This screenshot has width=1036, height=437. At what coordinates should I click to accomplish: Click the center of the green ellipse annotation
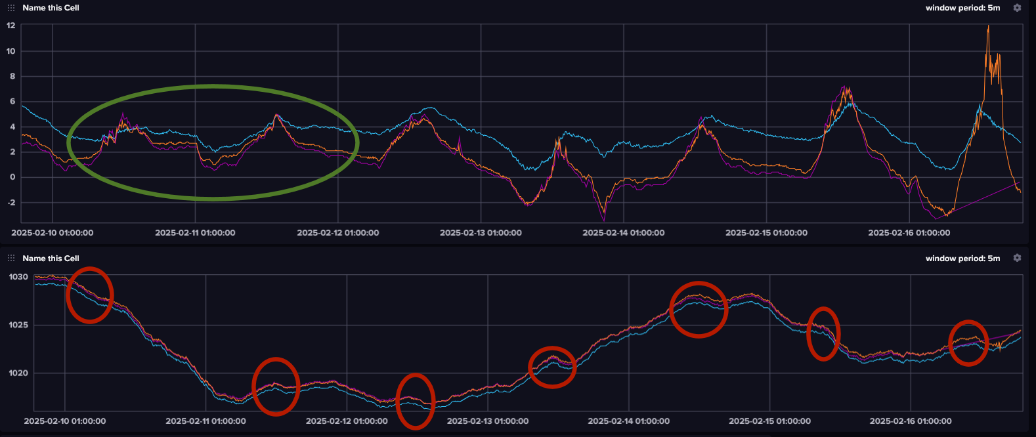(213, 142)
